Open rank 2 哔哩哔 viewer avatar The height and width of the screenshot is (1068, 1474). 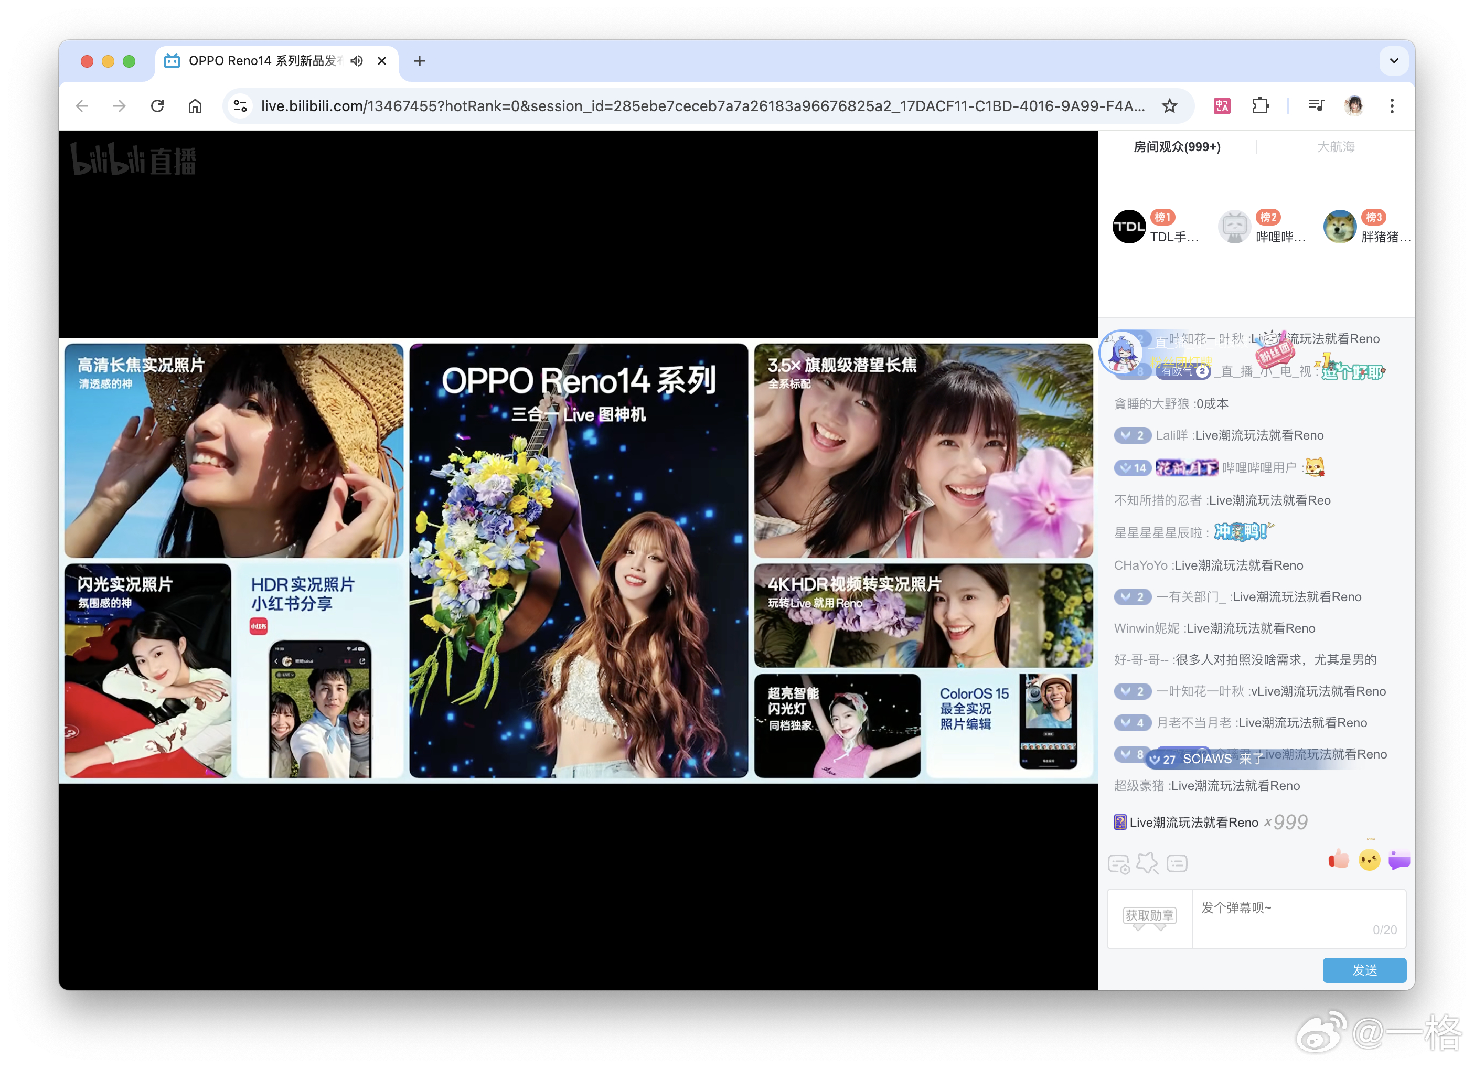point(1235,227)
